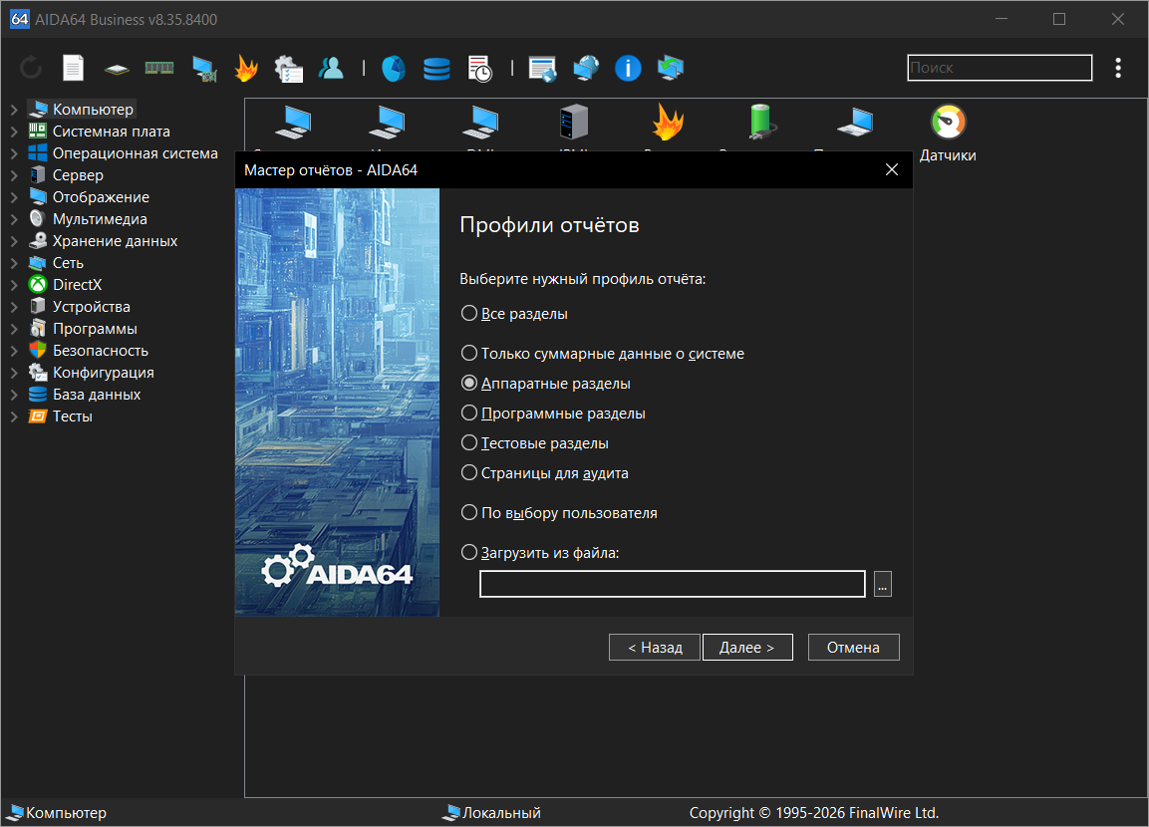Expand the Сервер tree node chevron
Image resolution: width=1149 pixels, height=827 pixels.
pyautogui.click(x=14, y=175)
